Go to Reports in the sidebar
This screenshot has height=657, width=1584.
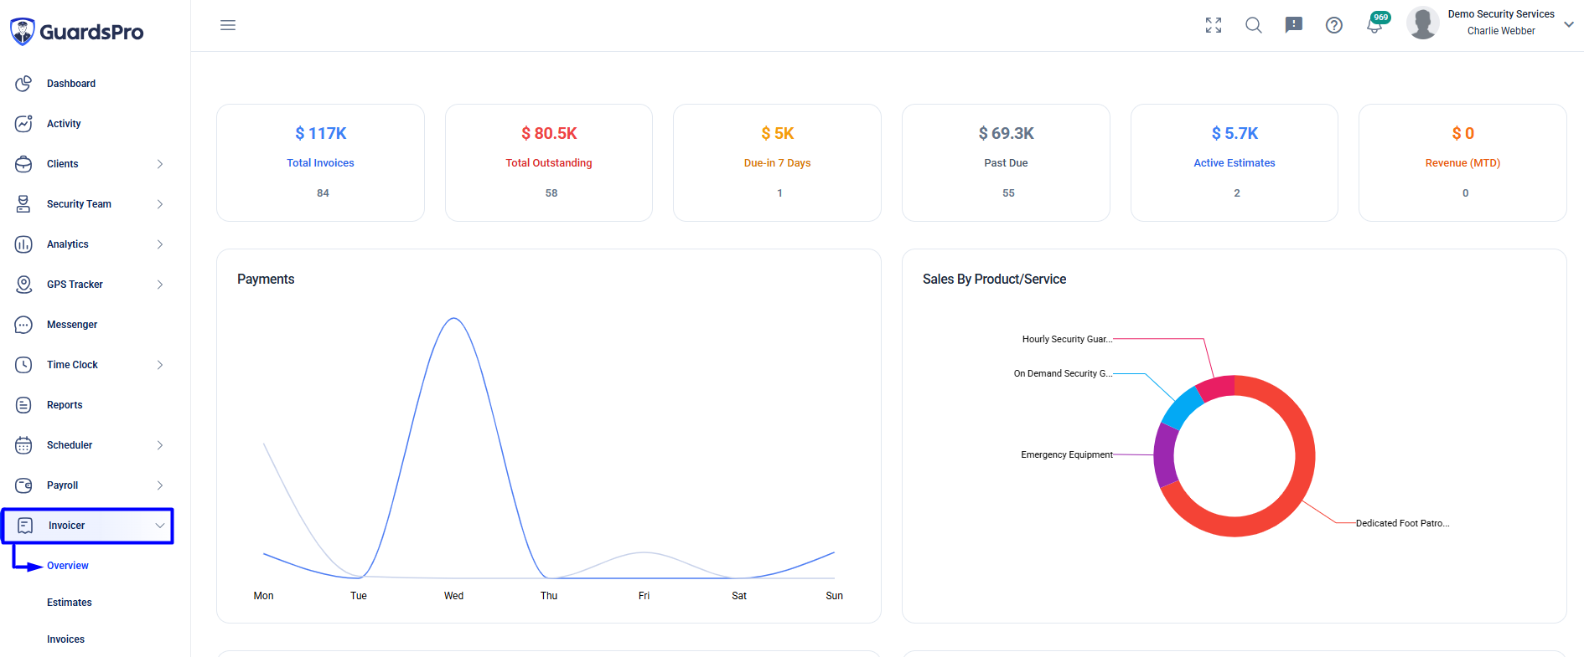tap(65, 405)
